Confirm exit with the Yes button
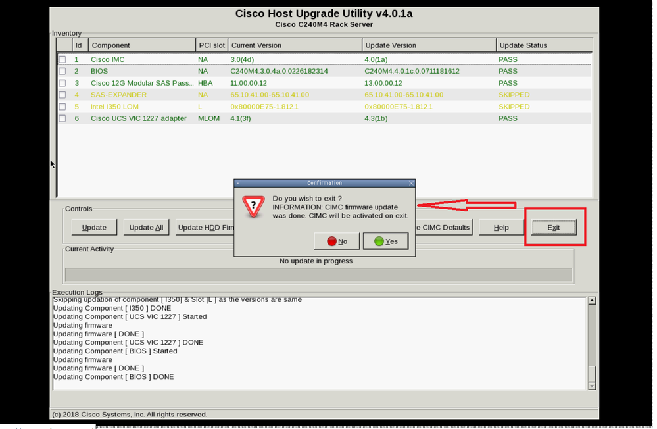The height and width of the screenshot is (429, 657). pyautogui.click(x=385, y=241)
